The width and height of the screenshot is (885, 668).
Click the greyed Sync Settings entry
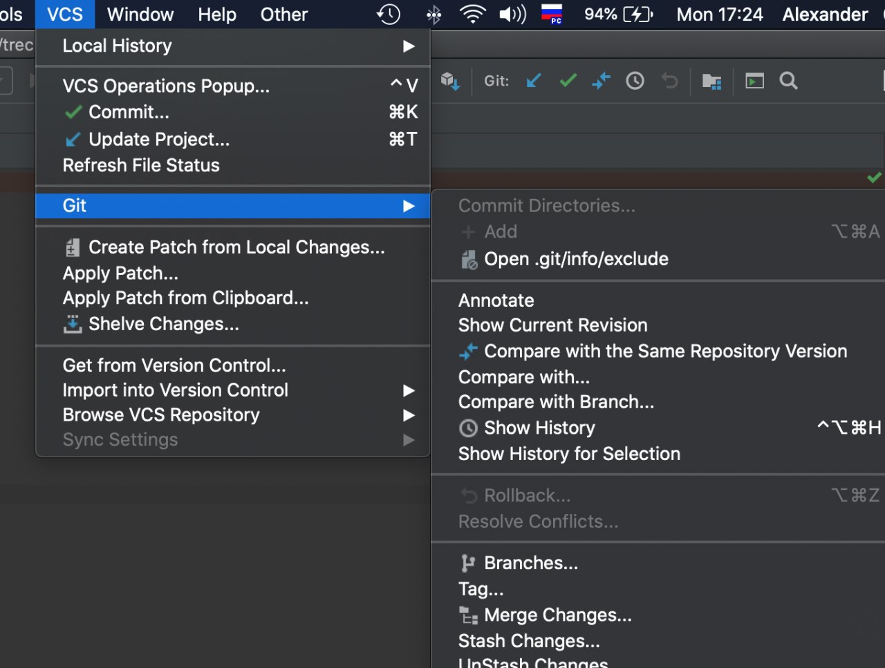click(x=233, y=440)
